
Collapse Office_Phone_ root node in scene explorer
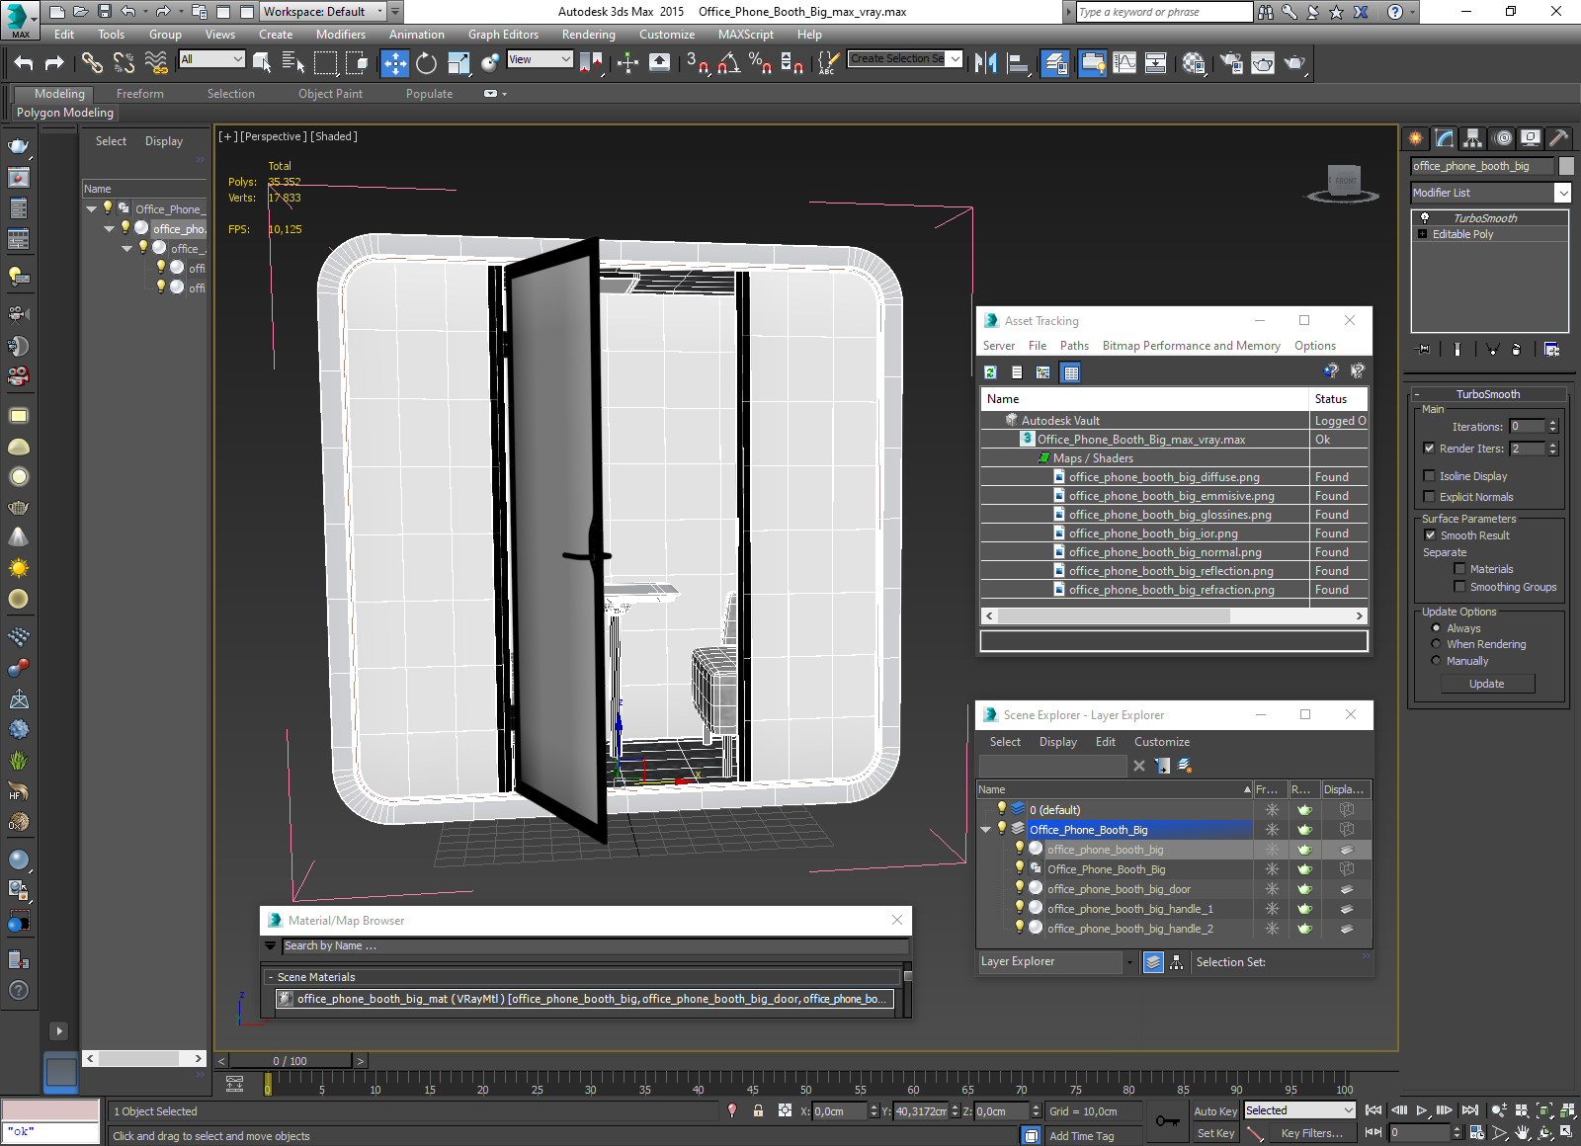coord(91,208)
